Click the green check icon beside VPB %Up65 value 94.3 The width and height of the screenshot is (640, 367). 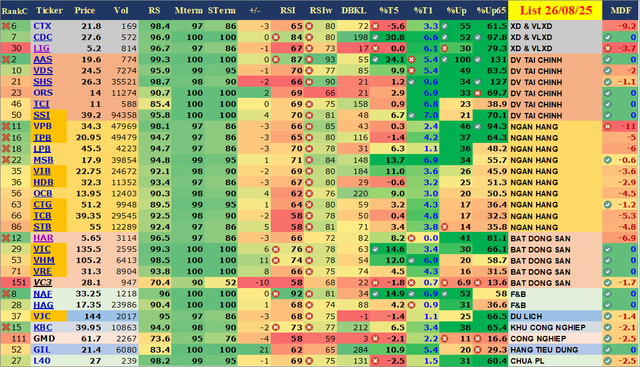click(478, 127)
